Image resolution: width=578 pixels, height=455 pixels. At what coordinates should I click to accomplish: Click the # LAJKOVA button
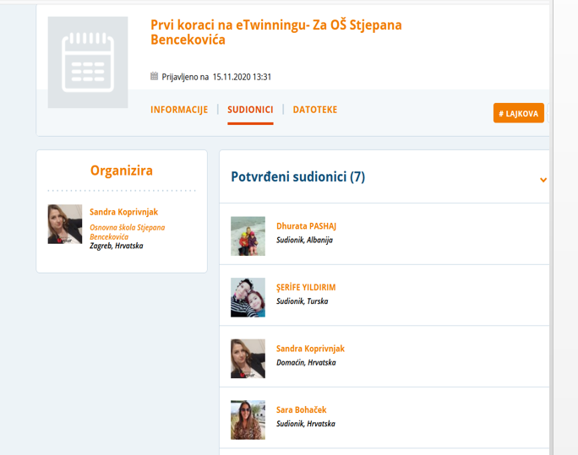point(519,113)
